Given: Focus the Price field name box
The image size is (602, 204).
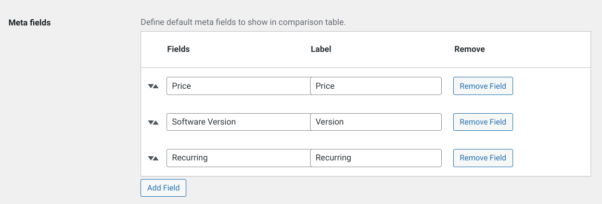Looking at the screenshot, I should [x=238, y=86].
